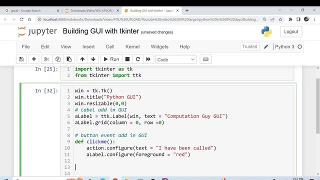Copy selected cells icon
Viewport: 320px width, 180px height.
pyautogui.click(x=58, y=59)
